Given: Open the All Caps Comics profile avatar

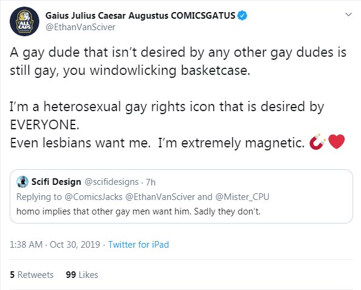Looking at the screenshot, I should (x=24, y=21).
